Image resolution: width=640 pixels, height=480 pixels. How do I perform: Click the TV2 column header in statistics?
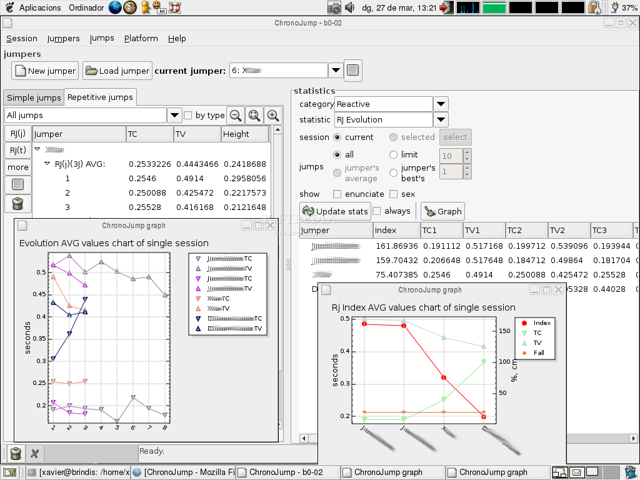click(x=569, y=230)
